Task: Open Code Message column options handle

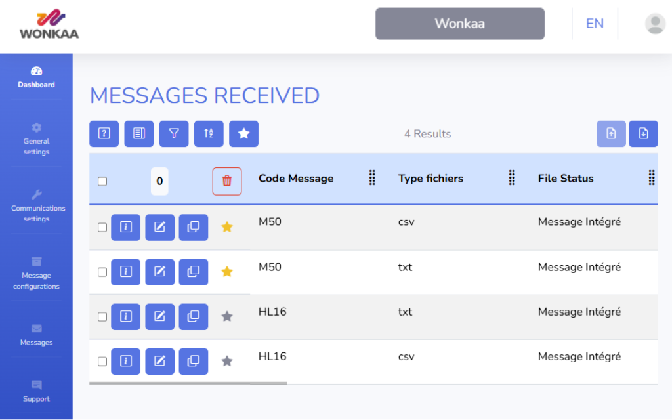Action: [x=372, y=177]
